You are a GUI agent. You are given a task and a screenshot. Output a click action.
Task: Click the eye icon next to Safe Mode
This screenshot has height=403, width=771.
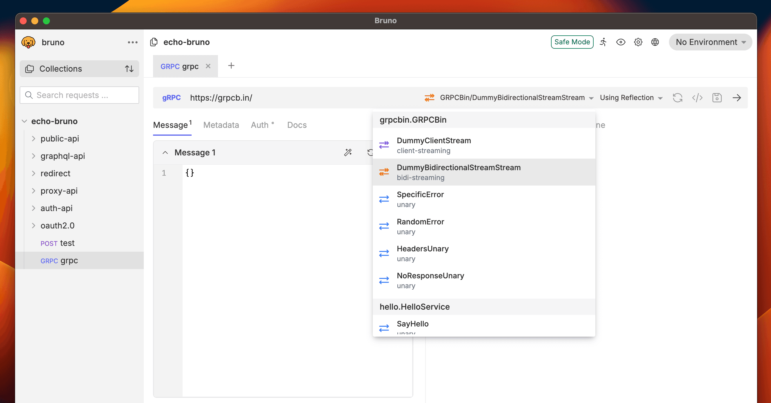click(x=621, y=42)
